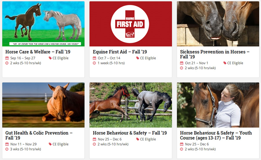Click clock icon under Horse Behaviour & Safety – Fall '19
Image resolution: width=261 pixels, height=160 pixels.
(94, 144)
